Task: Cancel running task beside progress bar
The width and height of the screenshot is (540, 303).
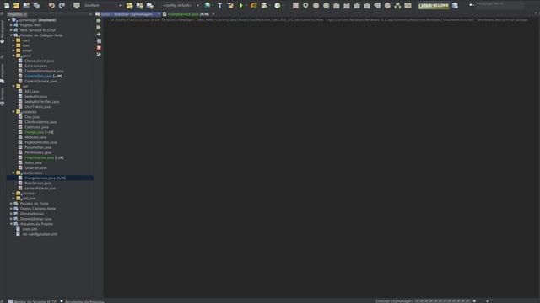Action: [x=474, y=301]
